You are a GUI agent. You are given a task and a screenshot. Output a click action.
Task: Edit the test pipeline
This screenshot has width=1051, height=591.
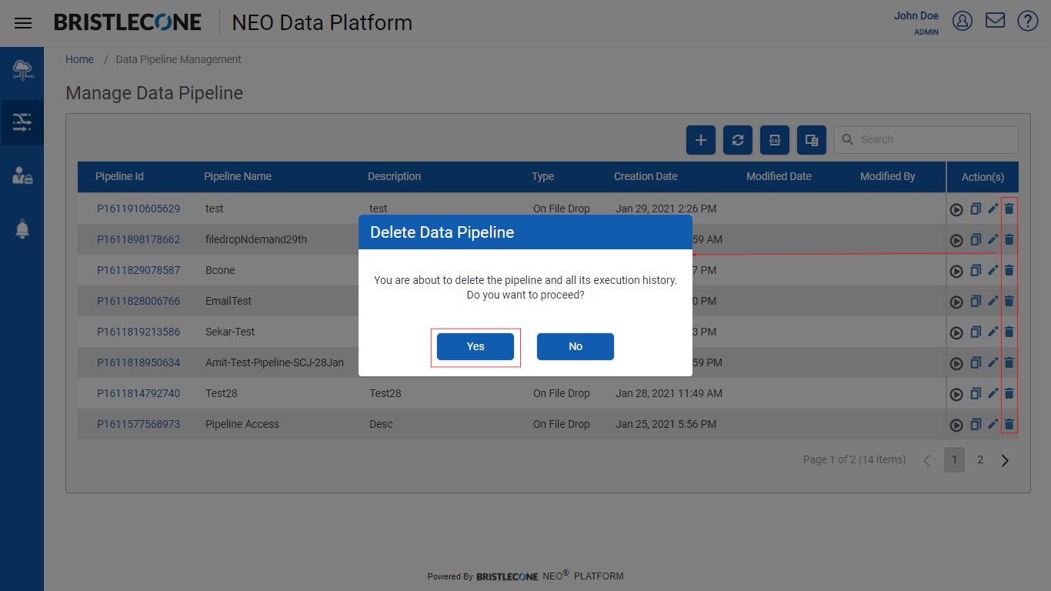point(993,208)
